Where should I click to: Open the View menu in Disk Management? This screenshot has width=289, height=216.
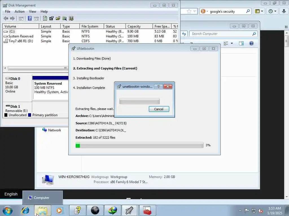(32, 11)
